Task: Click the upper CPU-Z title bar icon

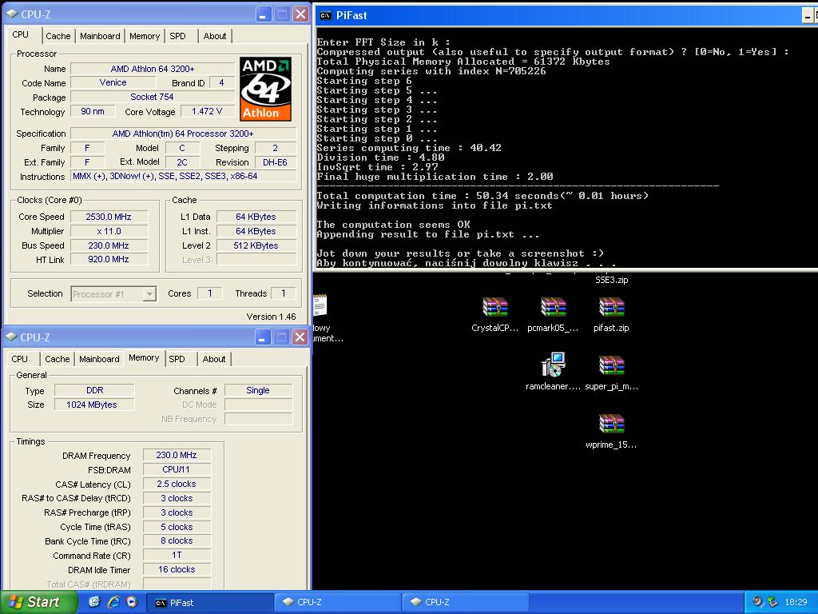Action: pos(12,14)
